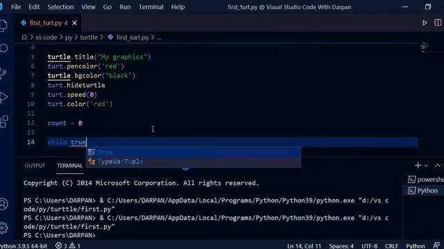
Task: Open Problems via errors count in status bar
Action: 61,246
